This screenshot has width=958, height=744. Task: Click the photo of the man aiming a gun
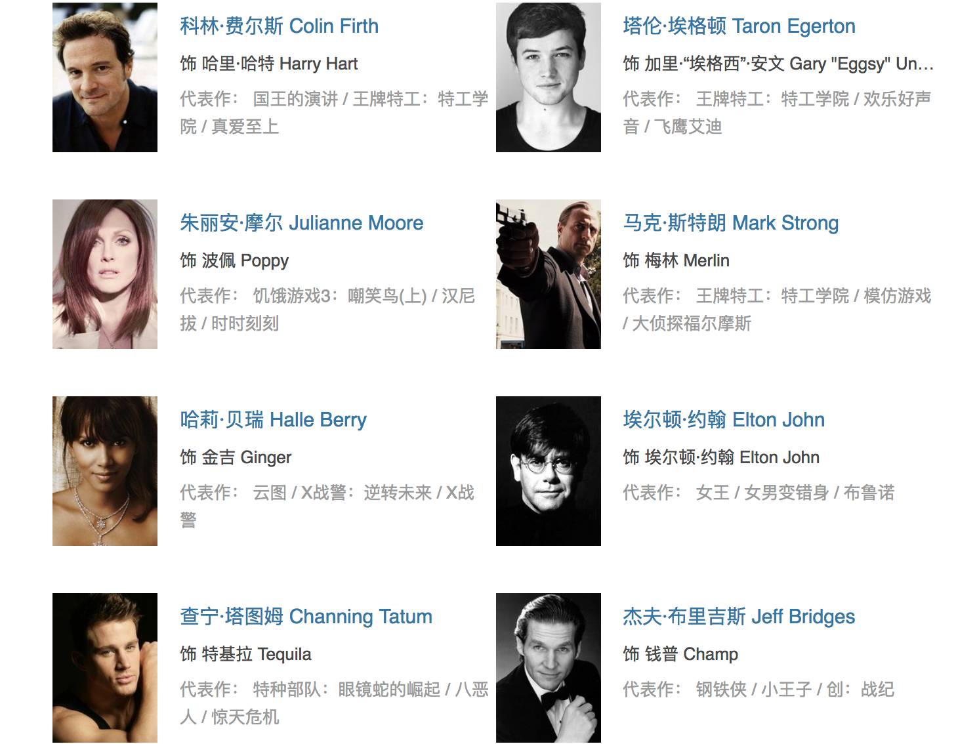[549, 274]
